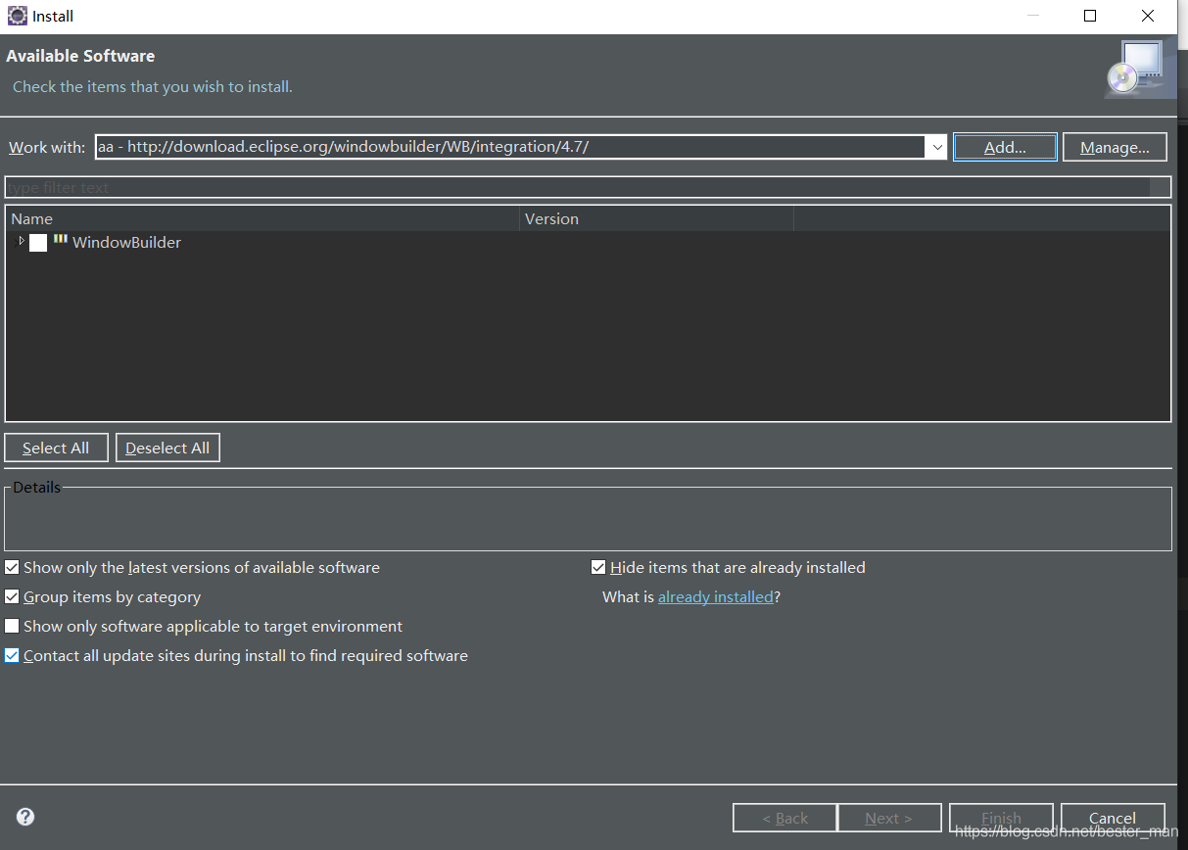Click the Cancel button

(1113, 818)
